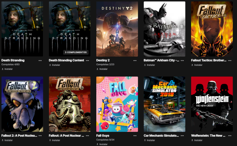237x146 pixels.
Task: Install Batman Arkham City
Action: point(150,65)
